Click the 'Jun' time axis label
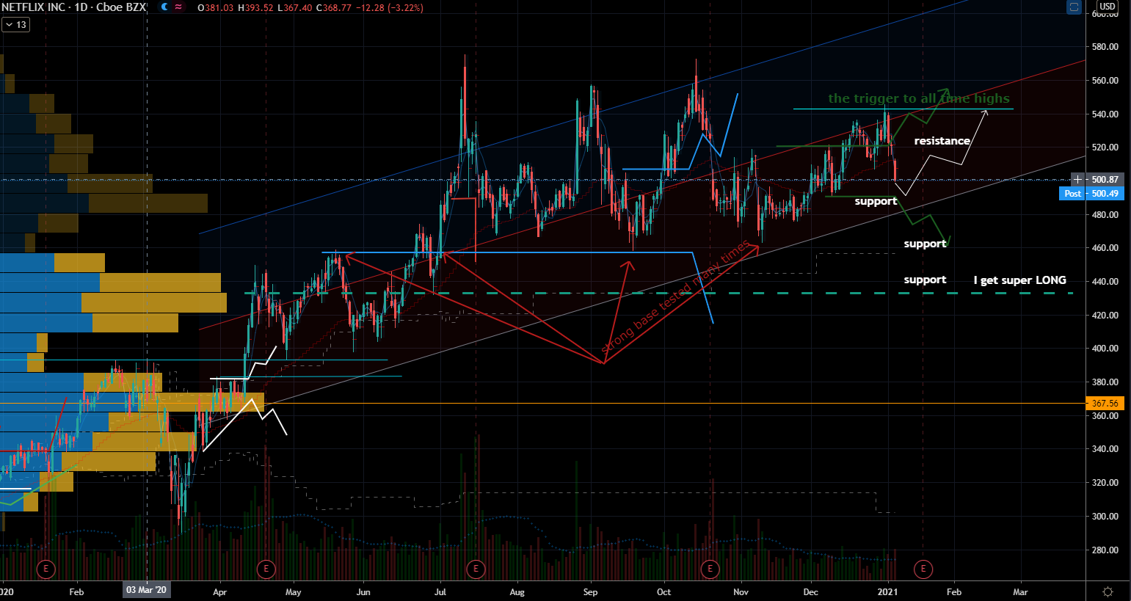 [x=363, y=592]
